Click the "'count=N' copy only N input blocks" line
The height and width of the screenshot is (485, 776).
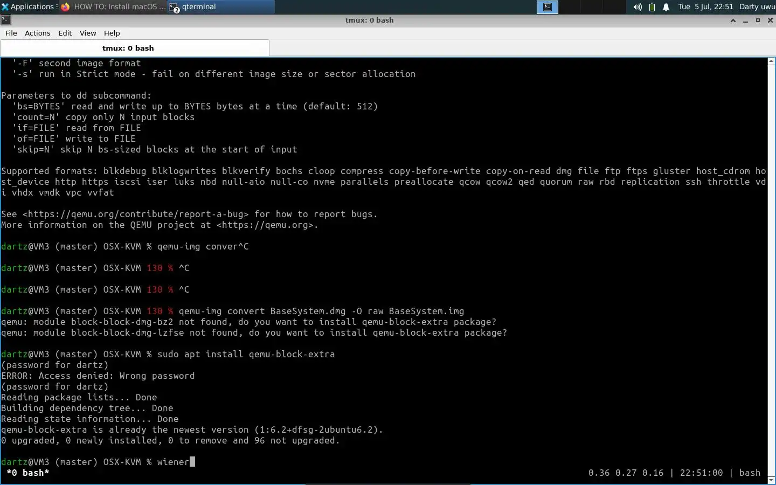point(103,117)
